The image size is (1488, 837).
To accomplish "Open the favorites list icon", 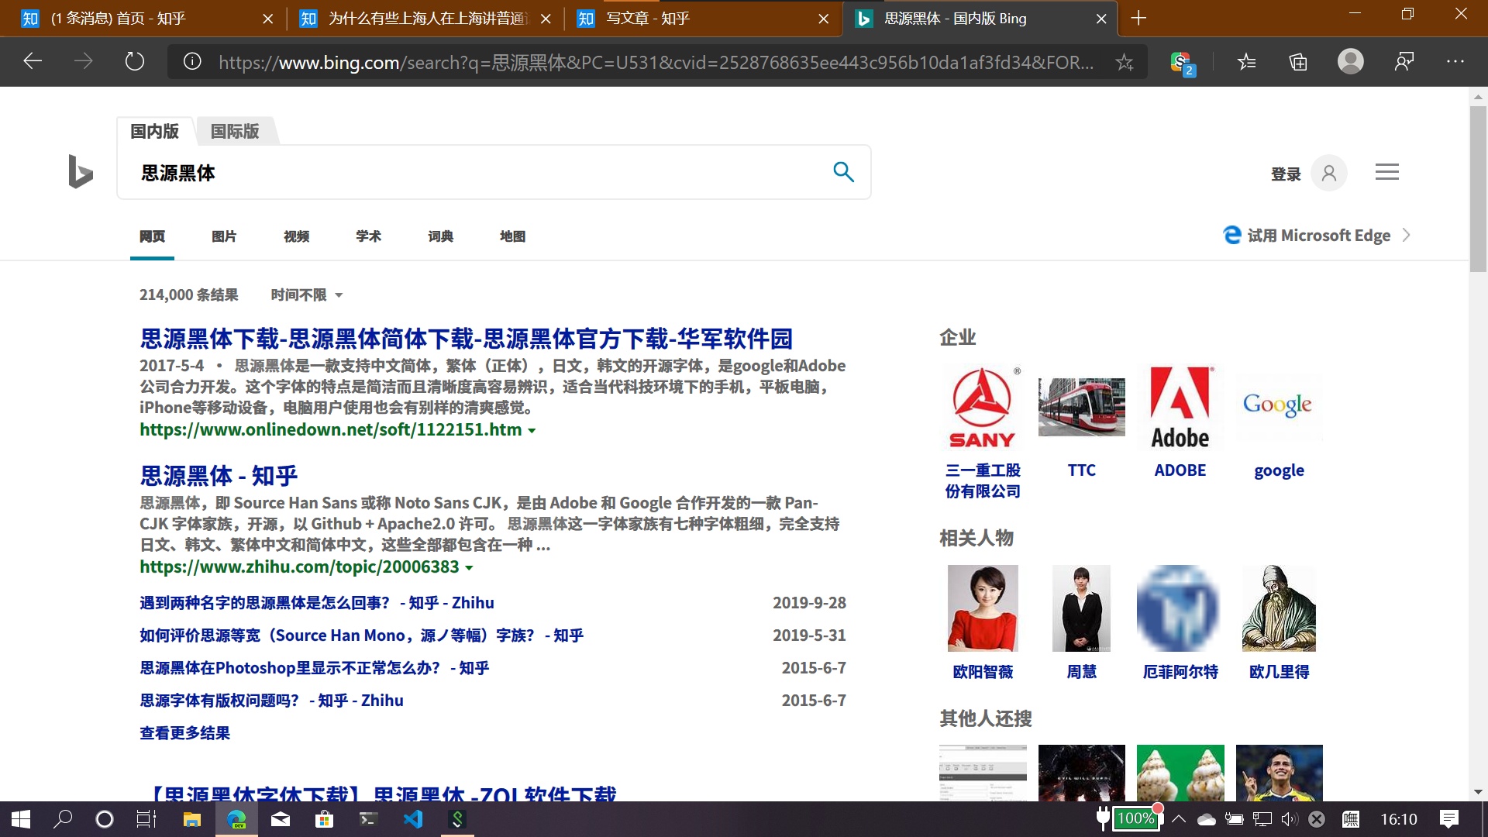I will coord(1246,62).
